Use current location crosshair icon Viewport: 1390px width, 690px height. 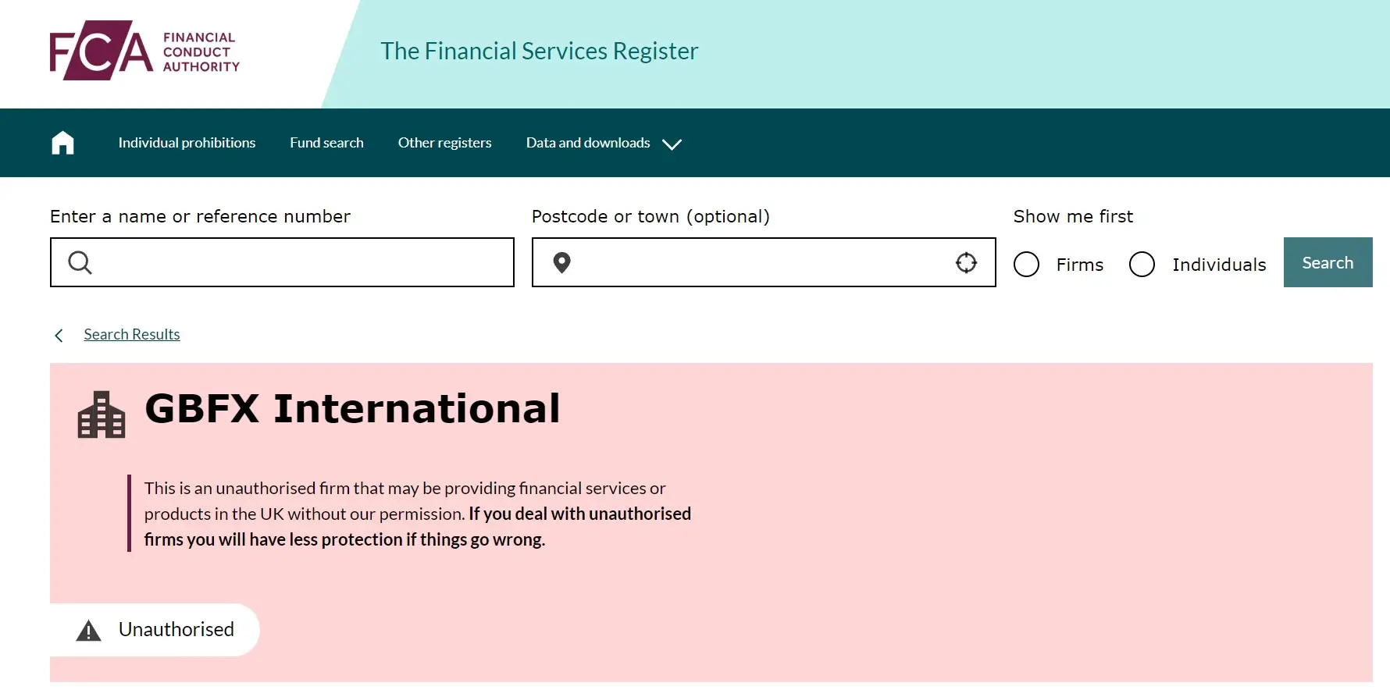click(x=966, y=262)
